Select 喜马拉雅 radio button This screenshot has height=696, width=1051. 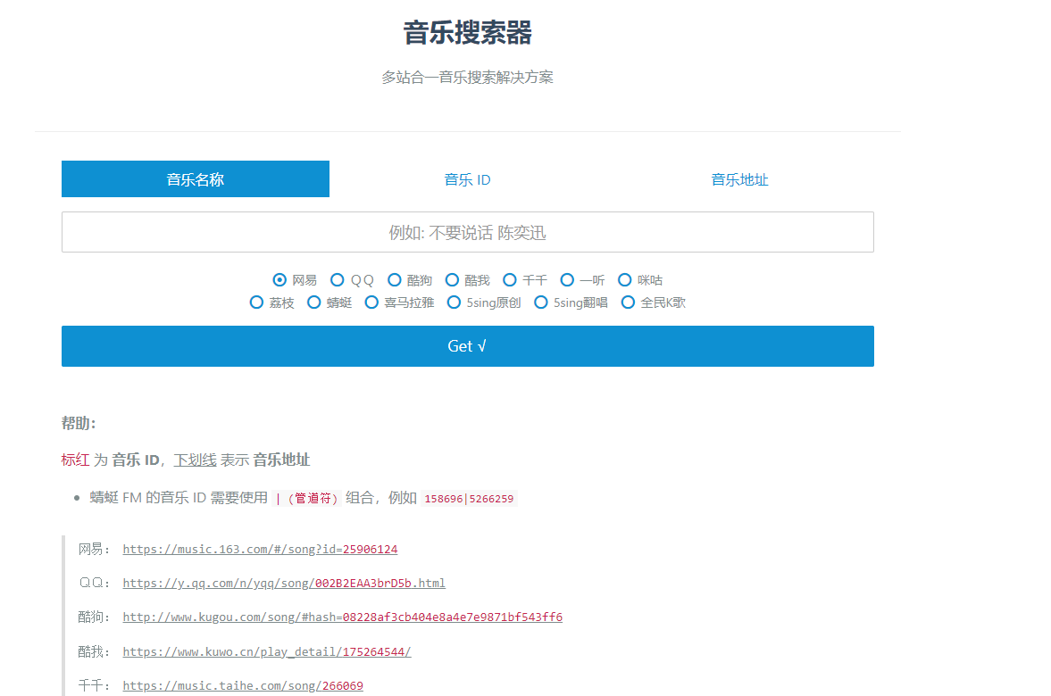(372, 302)
